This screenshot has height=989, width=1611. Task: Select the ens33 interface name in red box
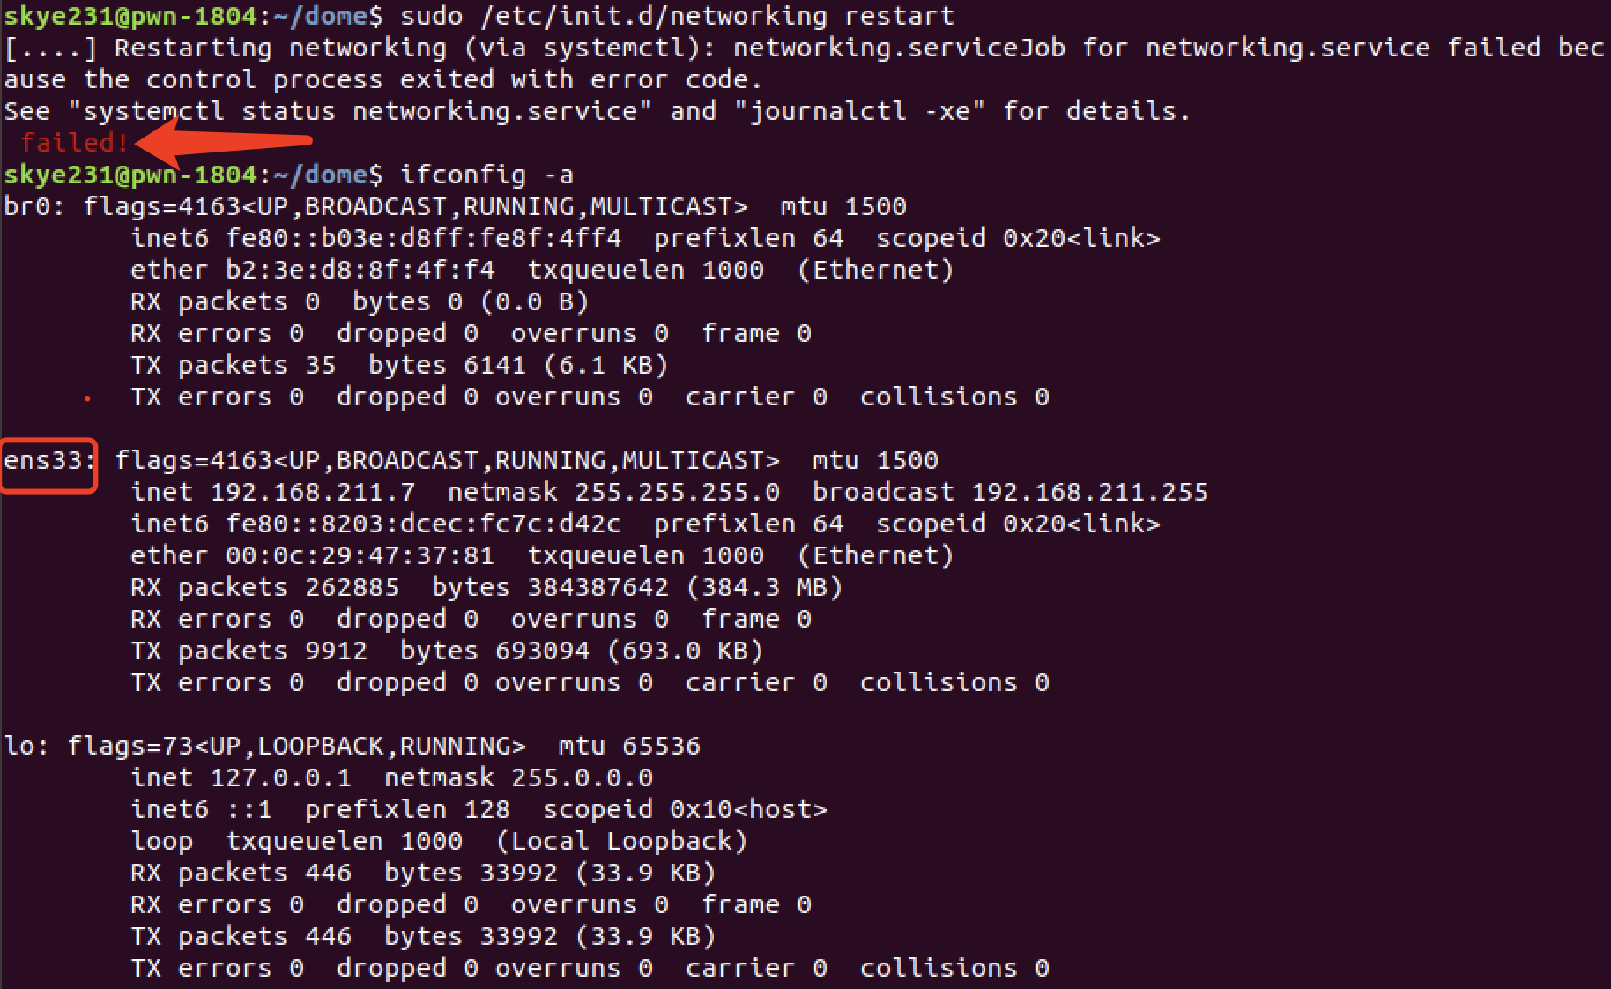click(44, 461)
